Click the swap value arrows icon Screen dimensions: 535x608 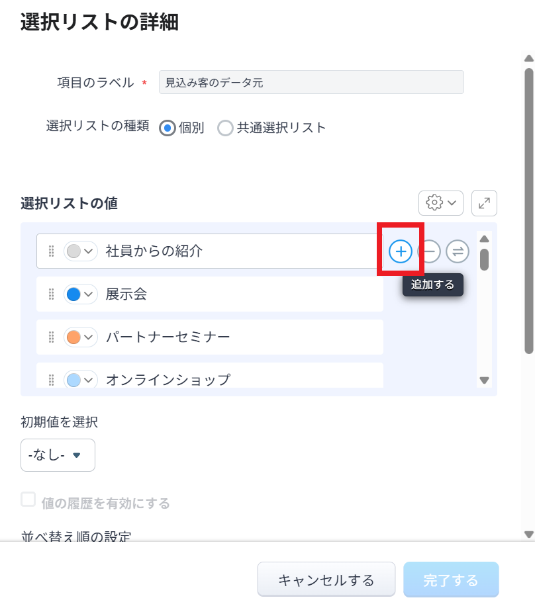point(457,251)
